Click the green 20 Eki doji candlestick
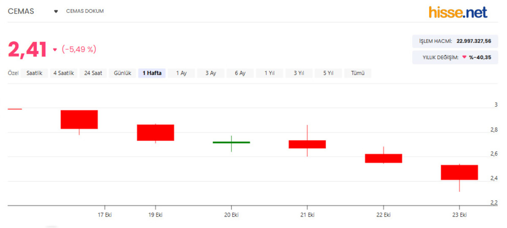 pos(231,142)
